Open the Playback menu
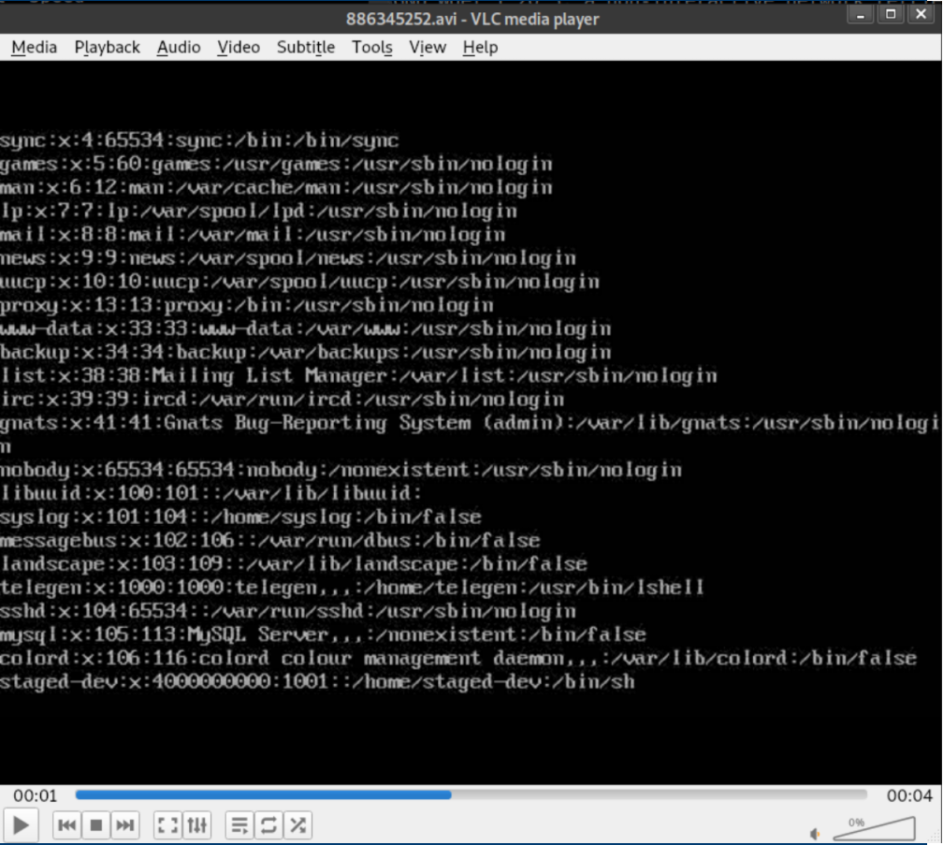Image resolution: width=943 pixels, height=845 pixels. (x=107, y=47)
